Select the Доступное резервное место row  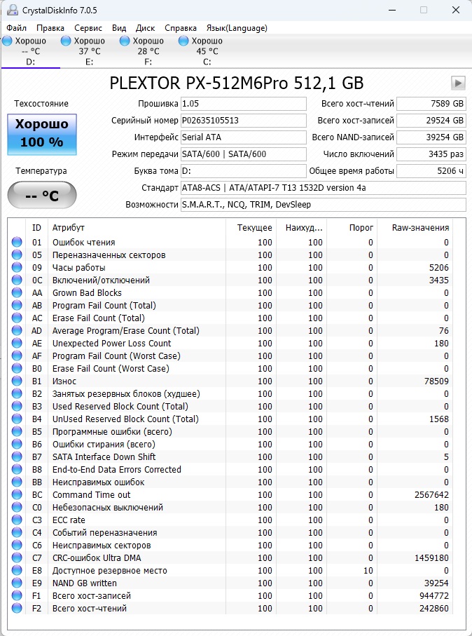(230, 570)
